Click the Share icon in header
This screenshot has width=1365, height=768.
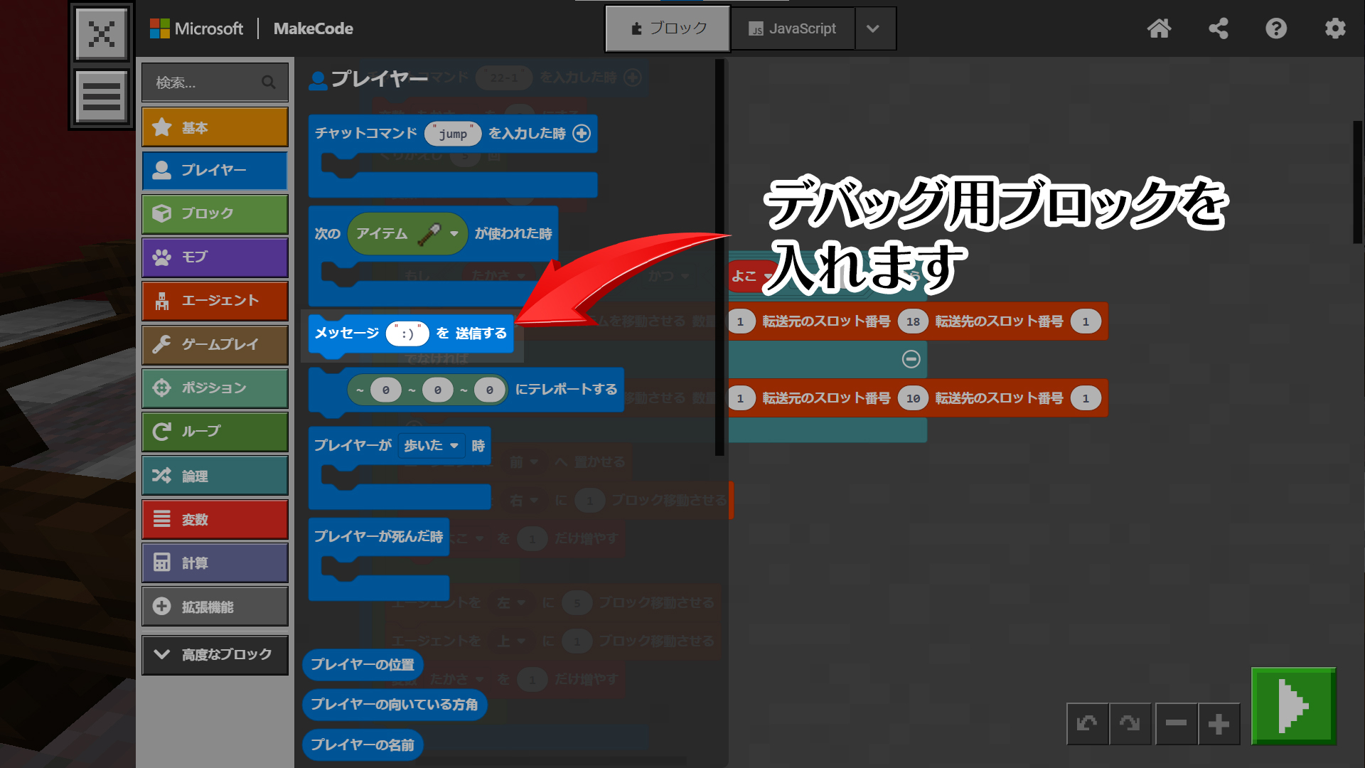coord(1219,28)
